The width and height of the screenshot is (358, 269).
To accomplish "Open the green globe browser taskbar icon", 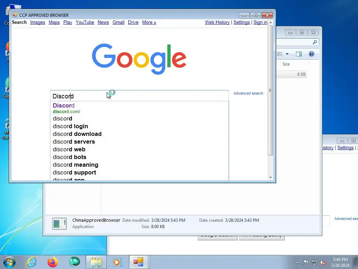I will point(74,262).
